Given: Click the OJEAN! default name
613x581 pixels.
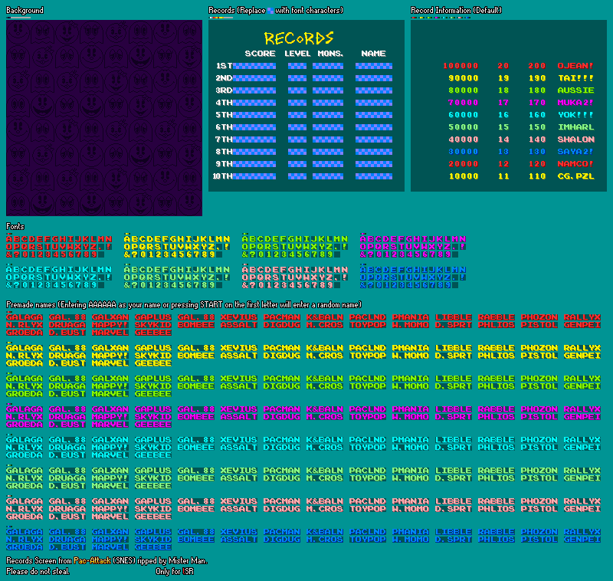Looking at the screenshot, I should point(575,66).
